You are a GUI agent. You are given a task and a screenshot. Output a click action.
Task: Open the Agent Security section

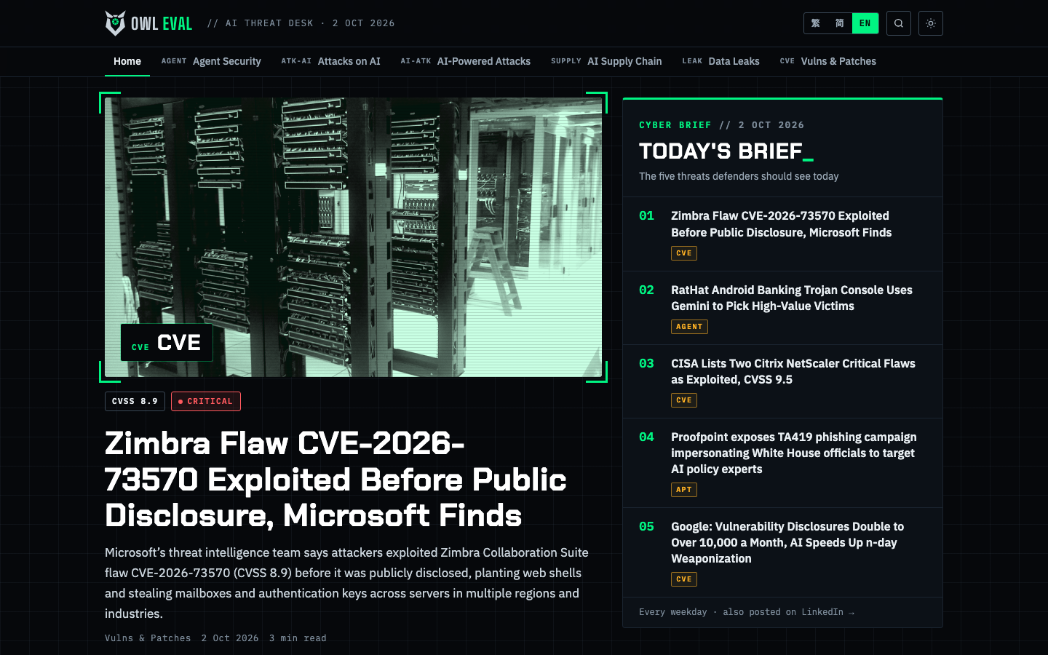tap(211, 61)
